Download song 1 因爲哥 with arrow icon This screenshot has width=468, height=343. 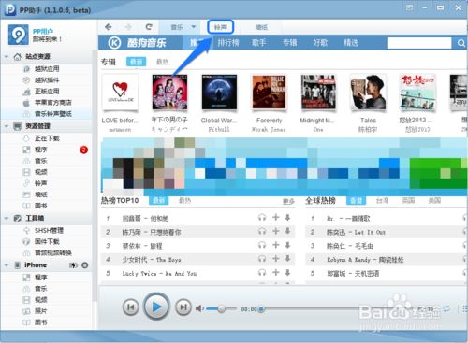(x=287, y=217)
